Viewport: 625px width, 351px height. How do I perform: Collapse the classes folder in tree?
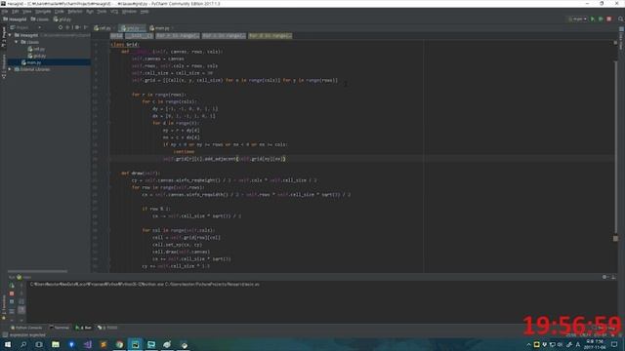[x=17, y=42]
